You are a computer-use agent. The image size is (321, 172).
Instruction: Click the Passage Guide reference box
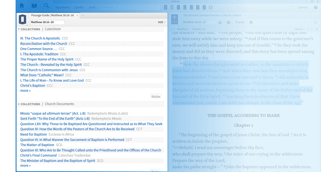click(x=47, y=22)
